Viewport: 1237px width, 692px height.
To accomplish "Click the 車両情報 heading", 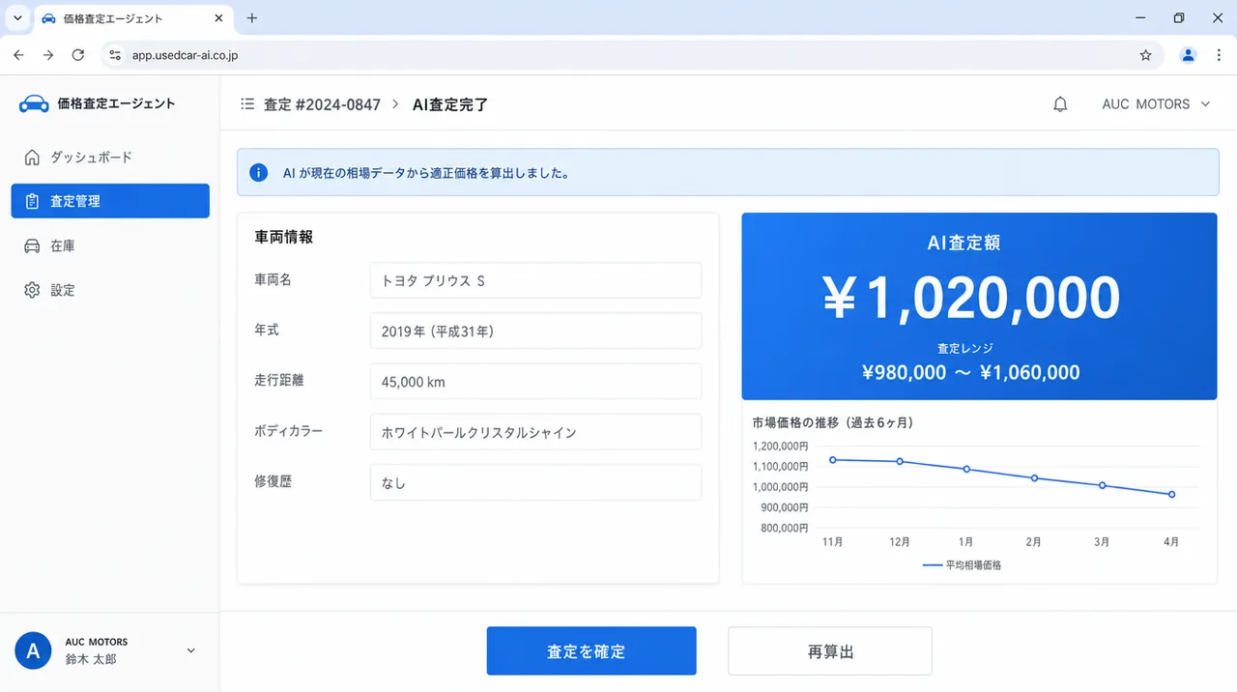I will [283, 237].
